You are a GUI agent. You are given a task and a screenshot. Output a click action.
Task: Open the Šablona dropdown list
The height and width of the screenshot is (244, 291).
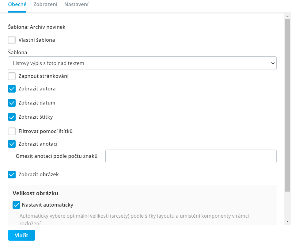pyautogui.click(x=142, y=63)
